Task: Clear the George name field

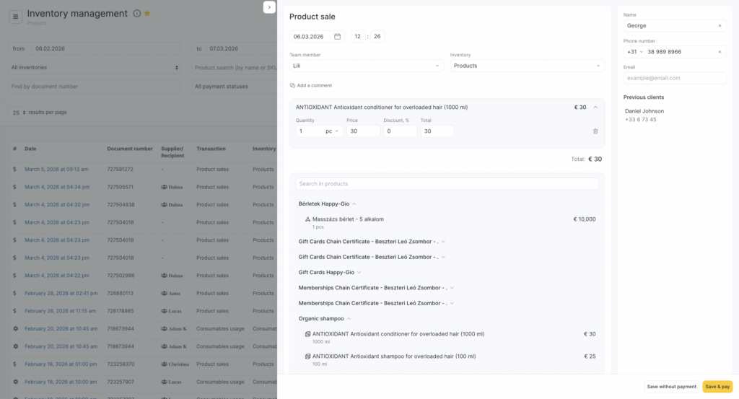Action: [x=720, y=26]
